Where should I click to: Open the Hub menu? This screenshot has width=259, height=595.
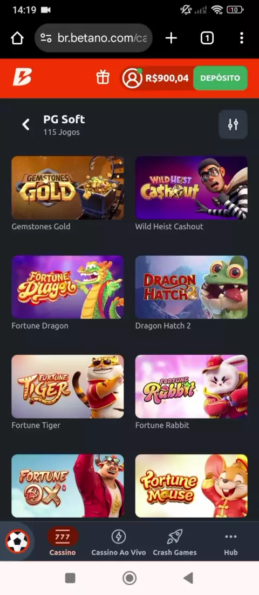(230, 542)
